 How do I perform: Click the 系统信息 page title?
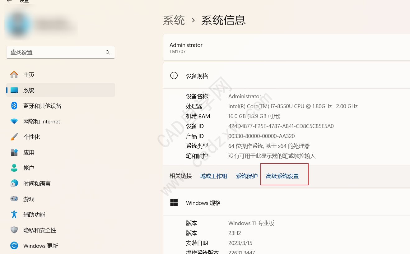pos(223,20)
